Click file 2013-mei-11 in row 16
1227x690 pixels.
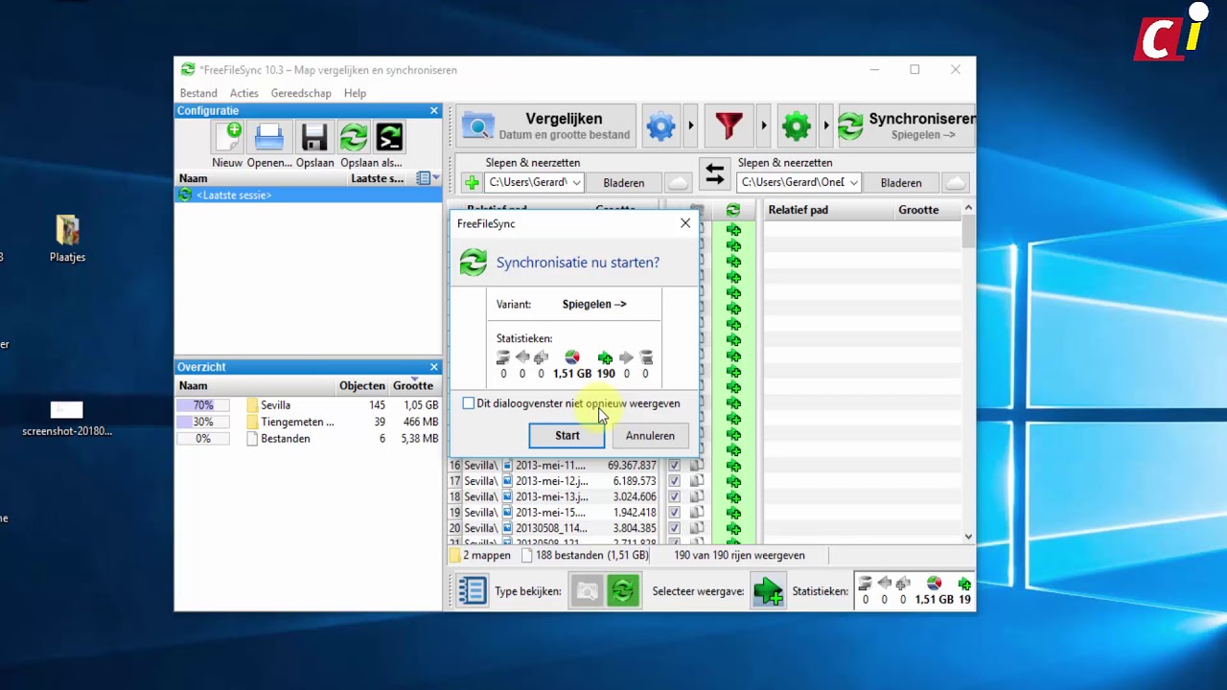[550, 466]
